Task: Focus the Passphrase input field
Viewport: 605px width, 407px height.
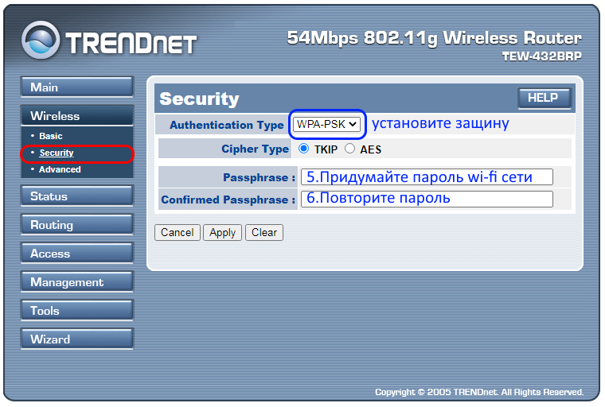Action: coord(427,177)
